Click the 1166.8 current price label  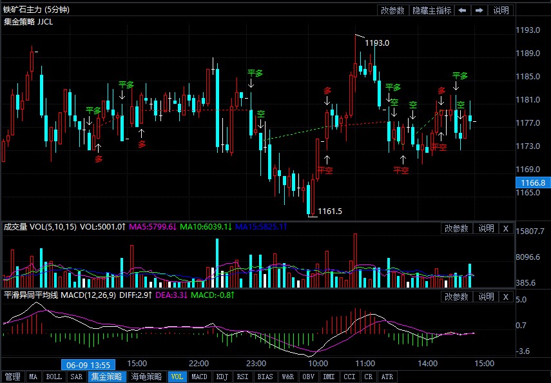coord(532,183)
